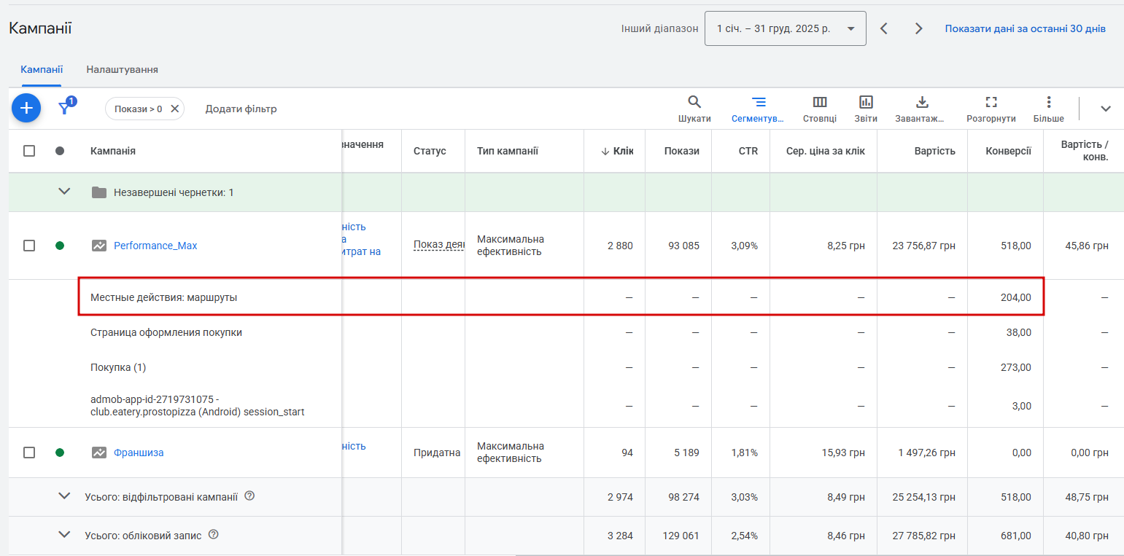The width and height of the screenshot is (1124, 556).
Task: Select the Performance_Max campaign checkbox
Action: click(29, 246)
